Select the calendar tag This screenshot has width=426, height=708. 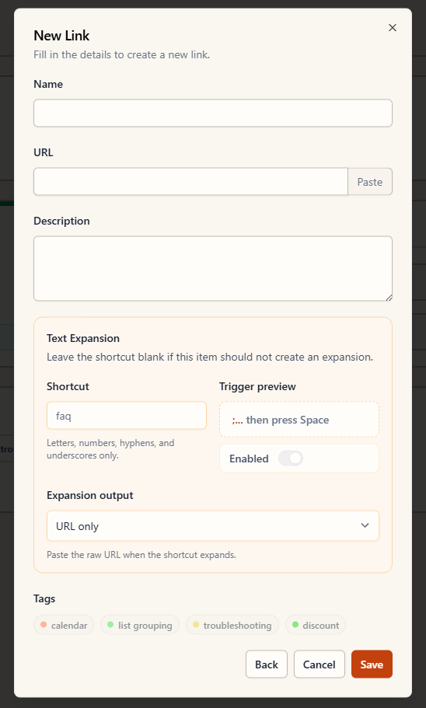coord(64,625)
